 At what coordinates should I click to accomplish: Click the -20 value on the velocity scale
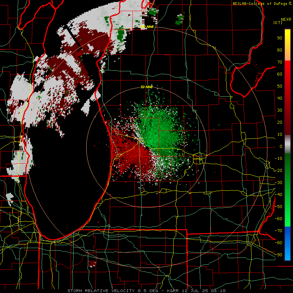[x=278, y=171]
